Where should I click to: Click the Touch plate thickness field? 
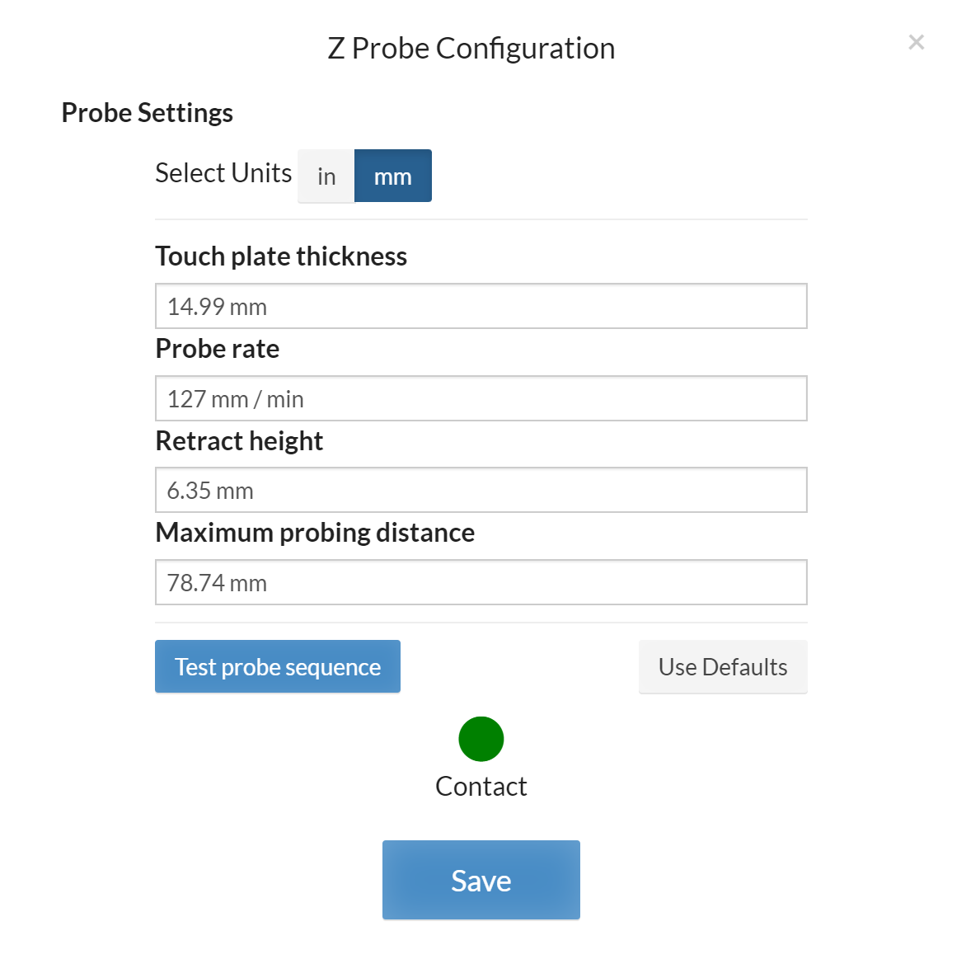point(481,307)
